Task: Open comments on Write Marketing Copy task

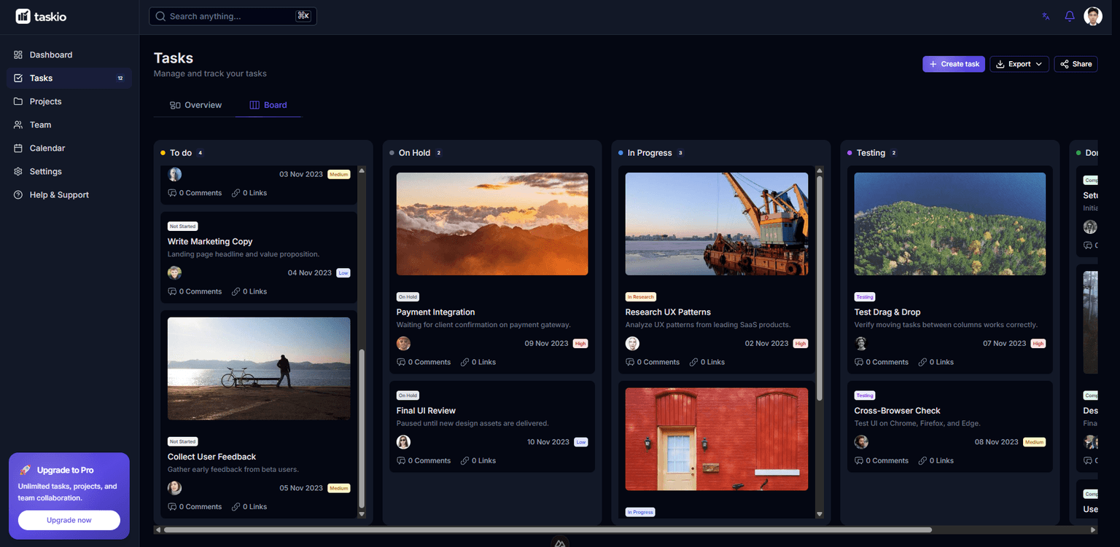Action: pos(195,291)
